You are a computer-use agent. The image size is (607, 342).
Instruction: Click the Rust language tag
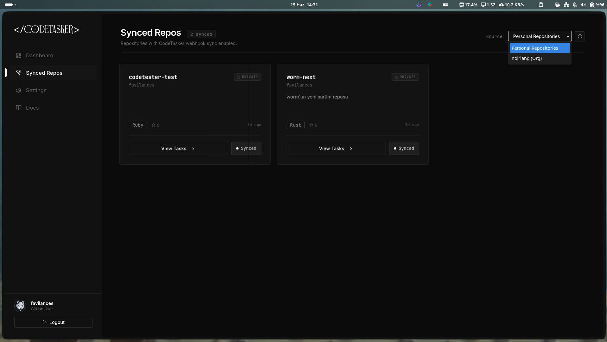point(296,125)
